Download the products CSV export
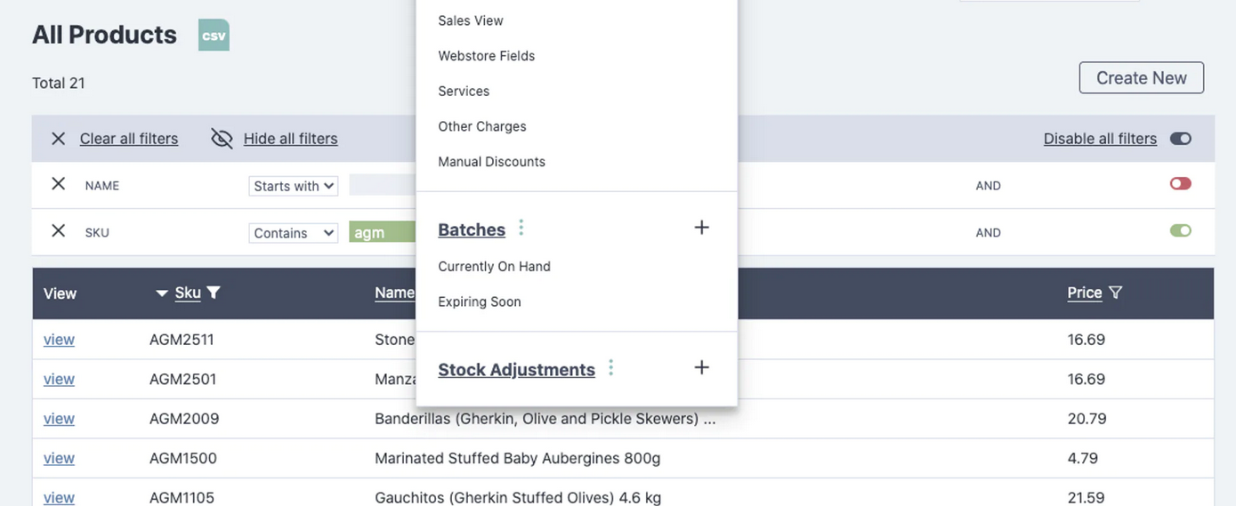 coord(214,35)
